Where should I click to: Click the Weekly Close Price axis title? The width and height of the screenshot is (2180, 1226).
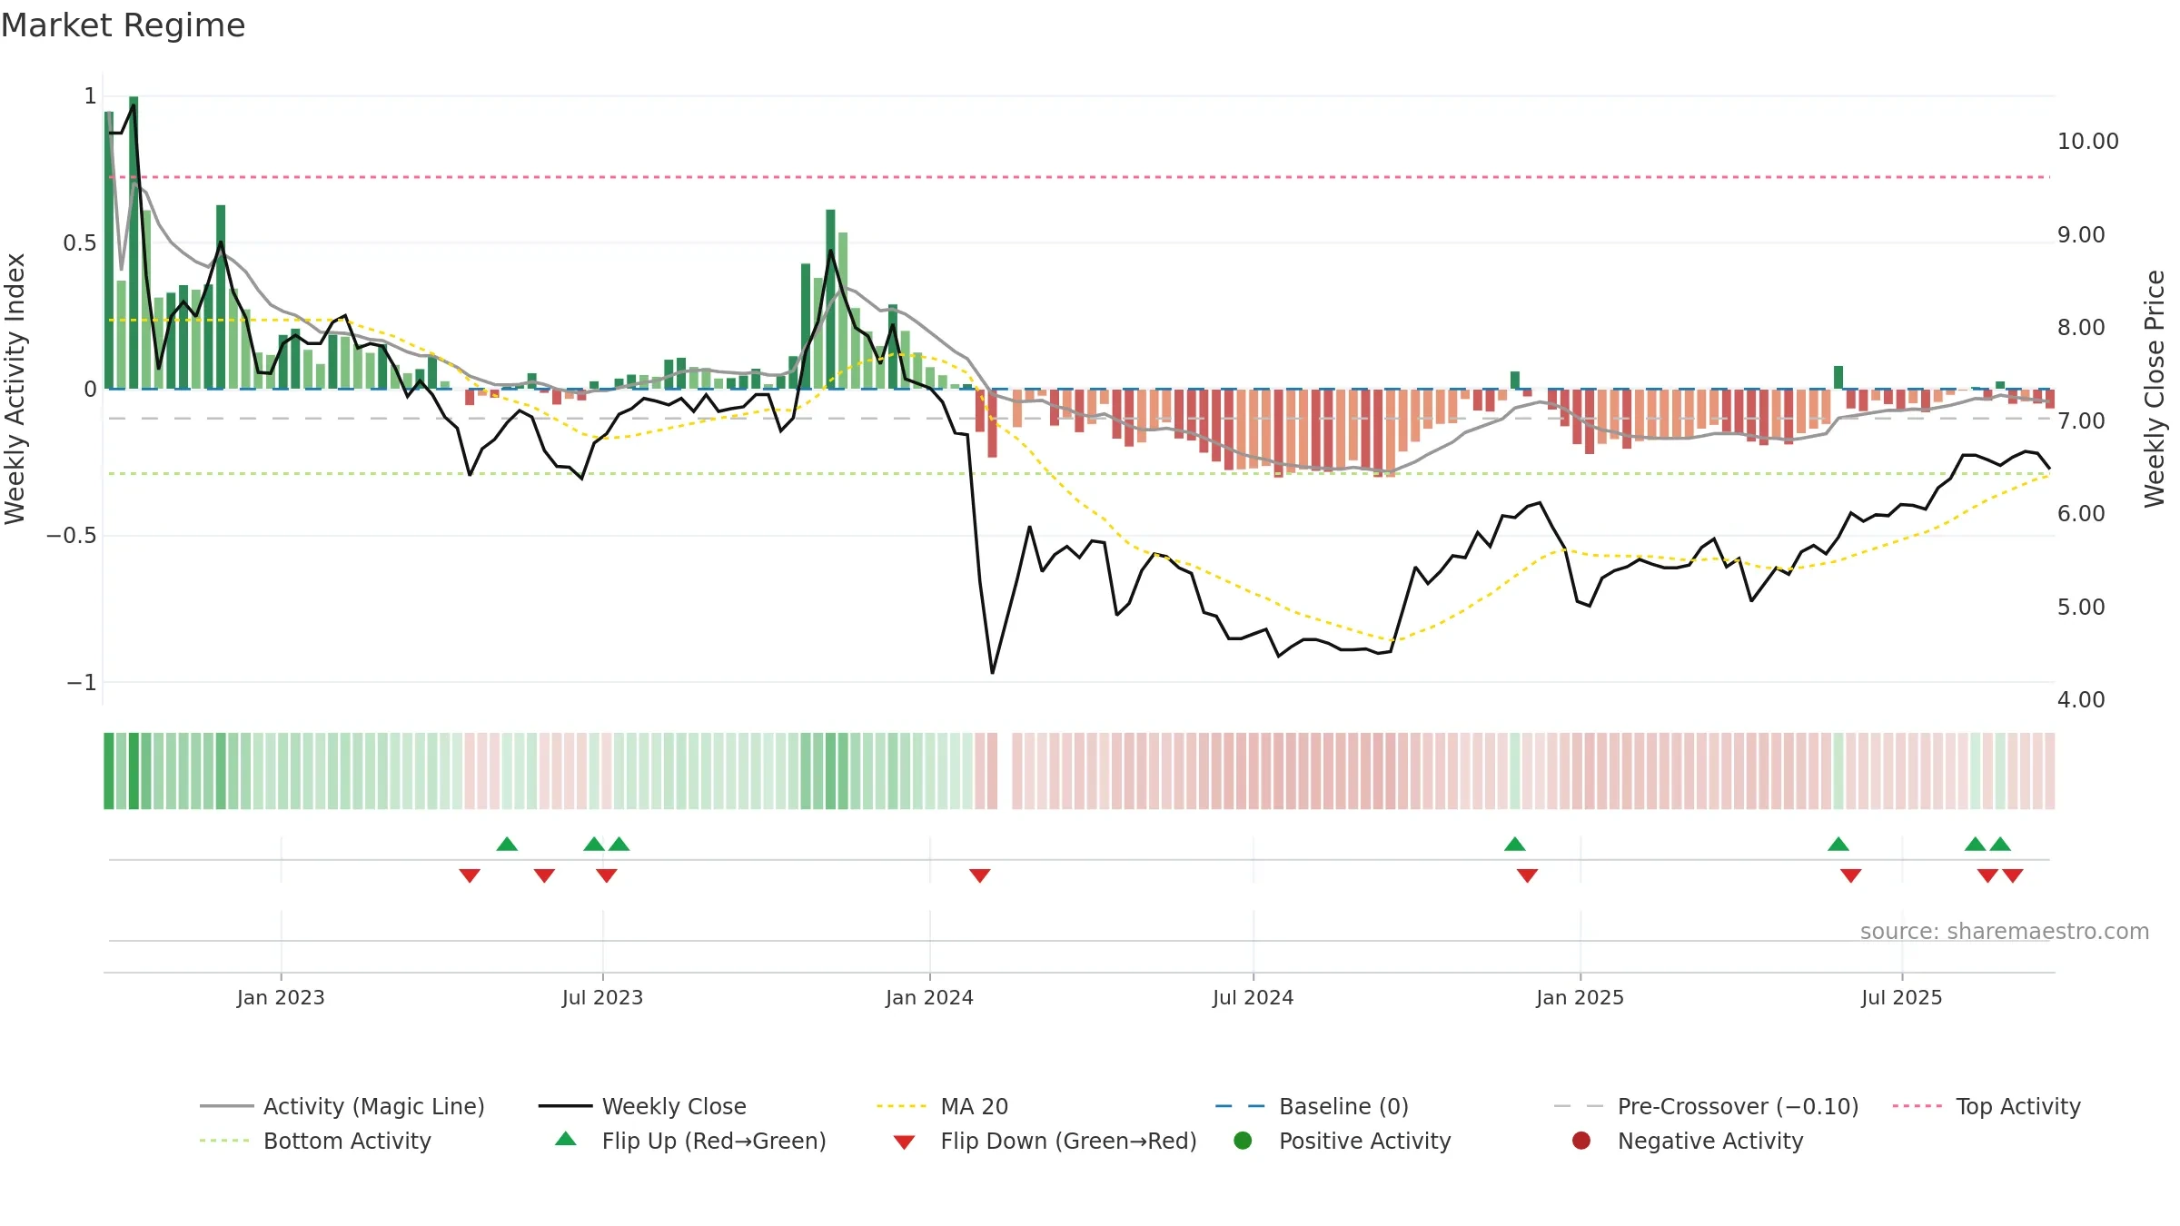click(x=2155, y=389)
